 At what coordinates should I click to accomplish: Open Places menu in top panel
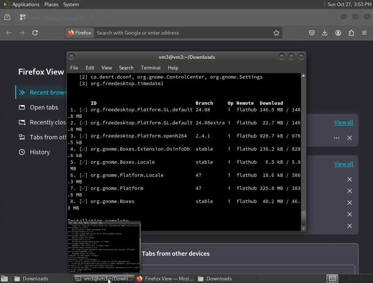tap(51, 4)
